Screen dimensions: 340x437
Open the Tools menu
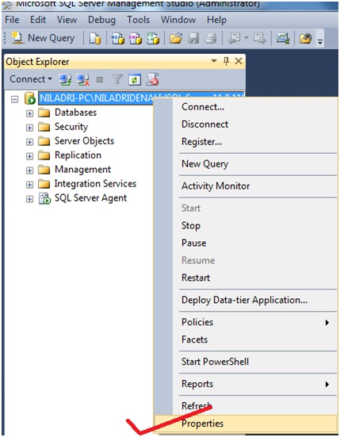point(139,20)
